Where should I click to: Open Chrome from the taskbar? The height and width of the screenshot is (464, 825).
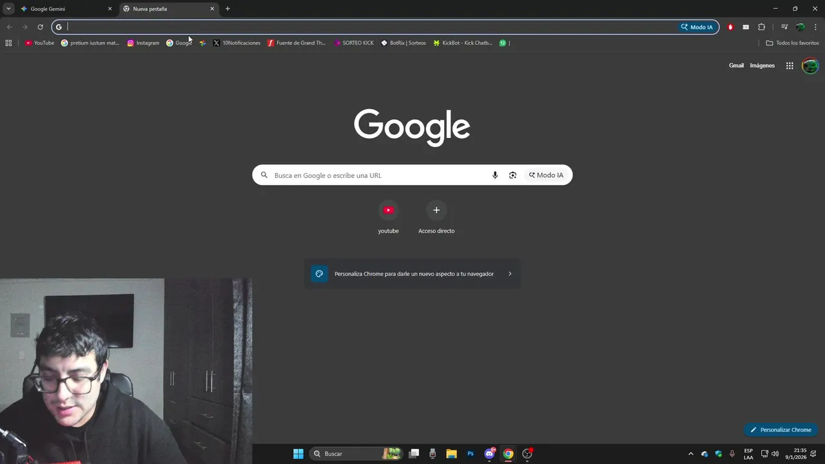[x=508, y=454]
